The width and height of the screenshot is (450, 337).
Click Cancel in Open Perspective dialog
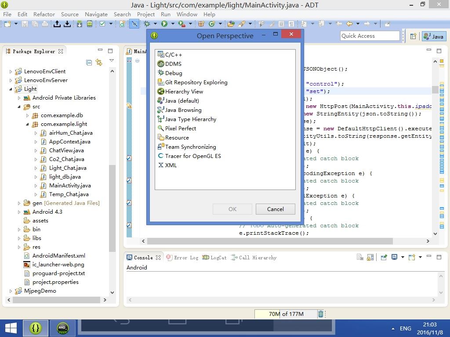point(275,209)
